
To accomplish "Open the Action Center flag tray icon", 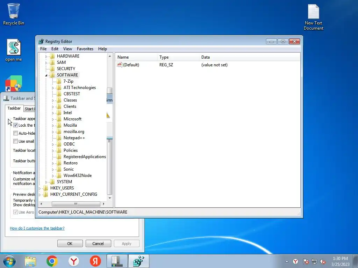I will click(306, 262).
